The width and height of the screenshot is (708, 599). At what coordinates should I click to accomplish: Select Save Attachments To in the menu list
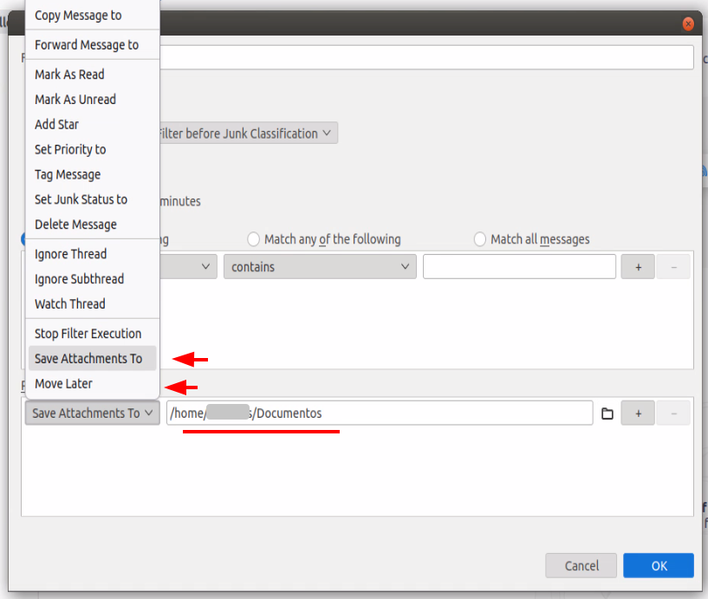coord(92,359)
